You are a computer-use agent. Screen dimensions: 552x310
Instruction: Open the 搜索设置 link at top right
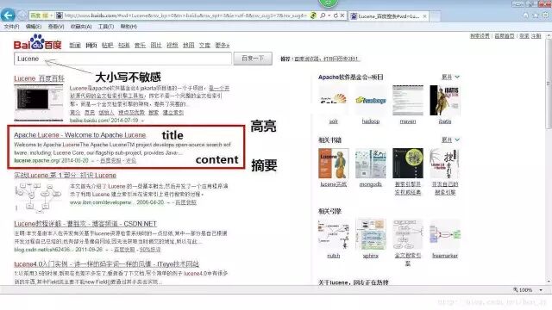tap(480, 36)
